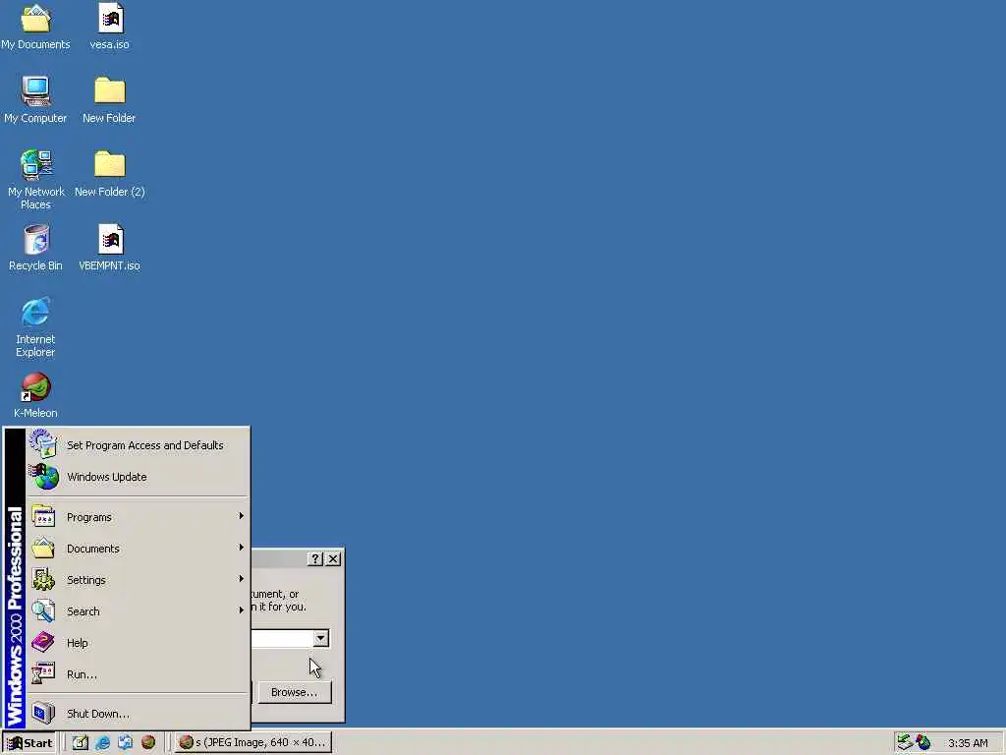Open the Run dialog's input dropdown arrow

point(321,638)
